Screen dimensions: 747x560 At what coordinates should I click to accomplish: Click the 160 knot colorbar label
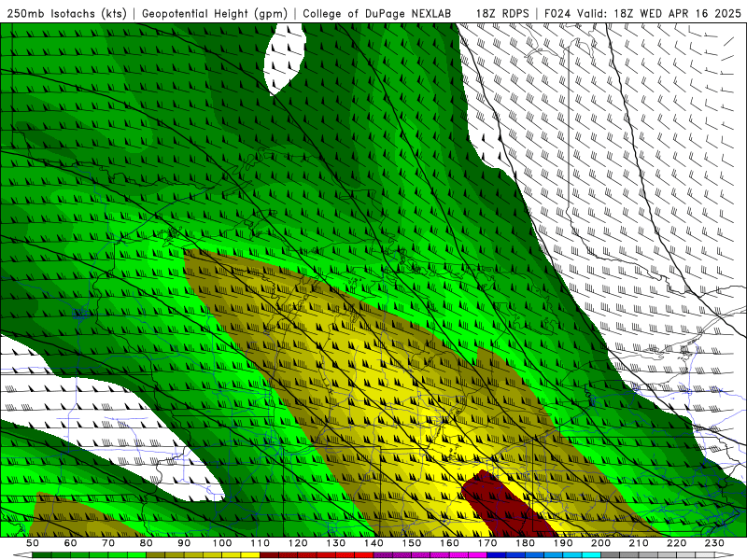449,543
